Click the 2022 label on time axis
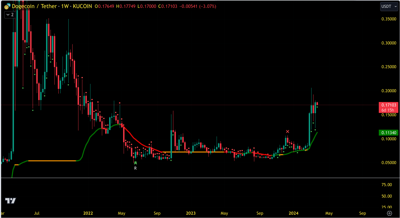Image resolution: width=400 pixels, height=218 pixels. click(88, 213)
